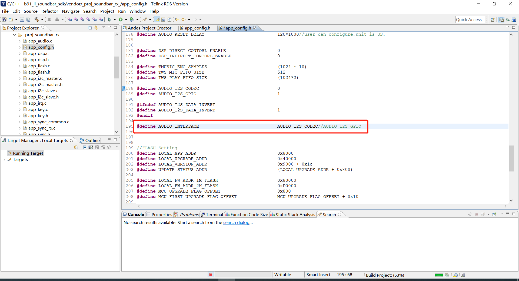
Task: Open the Run dropdown arrow
Action: (126, 19)
